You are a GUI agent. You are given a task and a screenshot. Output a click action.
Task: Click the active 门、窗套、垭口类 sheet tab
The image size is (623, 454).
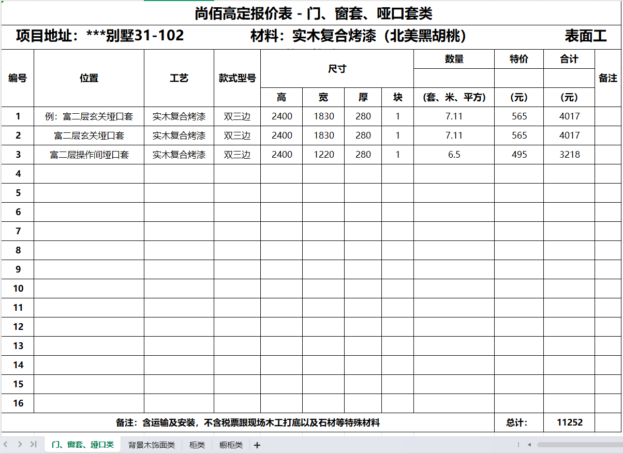82,445
